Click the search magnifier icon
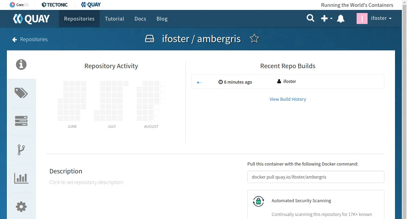The height and width of the screenshot is (219, 407). 310,18
